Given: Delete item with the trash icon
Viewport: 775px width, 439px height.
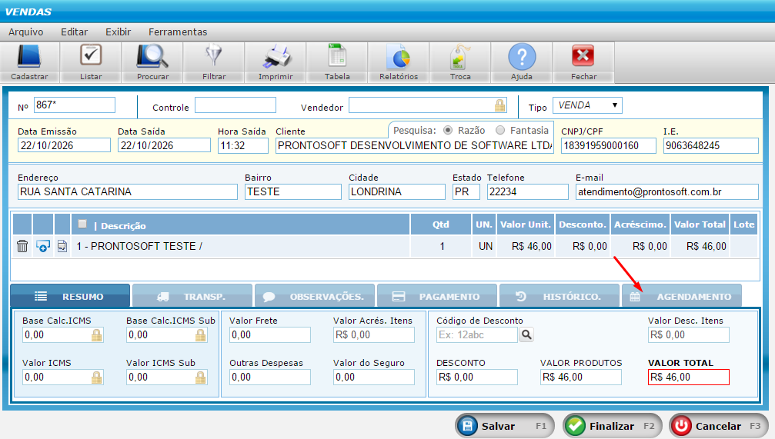Looking at the screenshot, I should pos(22,246).
